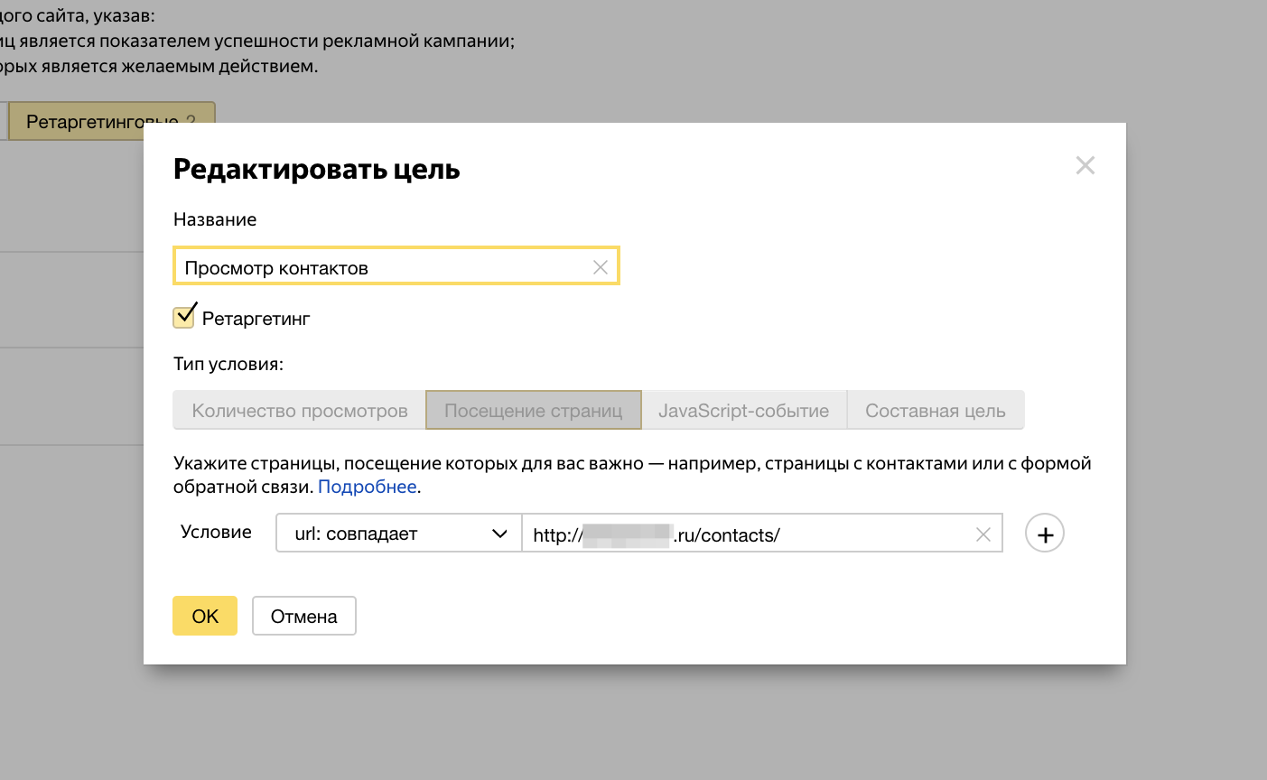This screenshot has height=780, width=1267.
Task: Clear the condition URL field
Action: click(983, 534)
